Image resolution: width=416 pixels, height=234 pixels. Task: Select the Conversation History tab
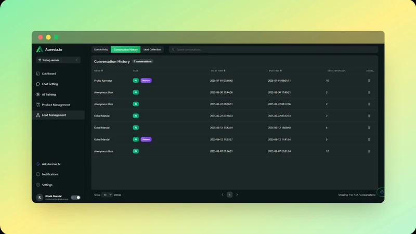click(x=125, y=49)
